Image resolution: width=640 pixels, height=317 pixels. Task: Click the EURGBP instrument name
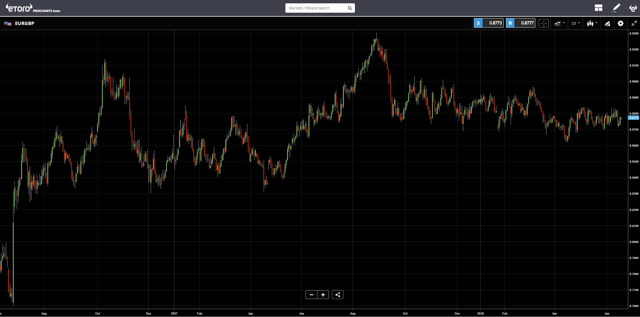pyautogui.click(x=25, y=23)
